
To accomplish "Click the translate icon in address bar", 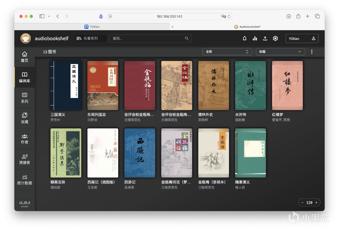I will click(224, 16).
